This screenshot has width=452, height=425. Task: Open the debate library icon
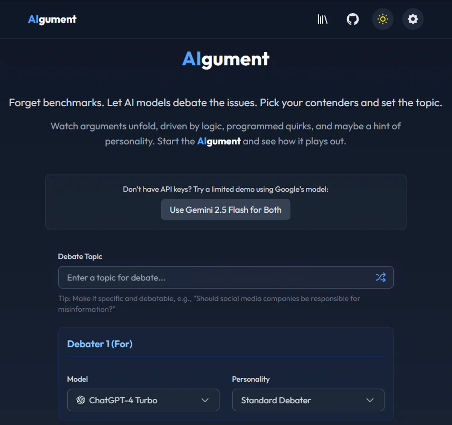pos(322,19)
